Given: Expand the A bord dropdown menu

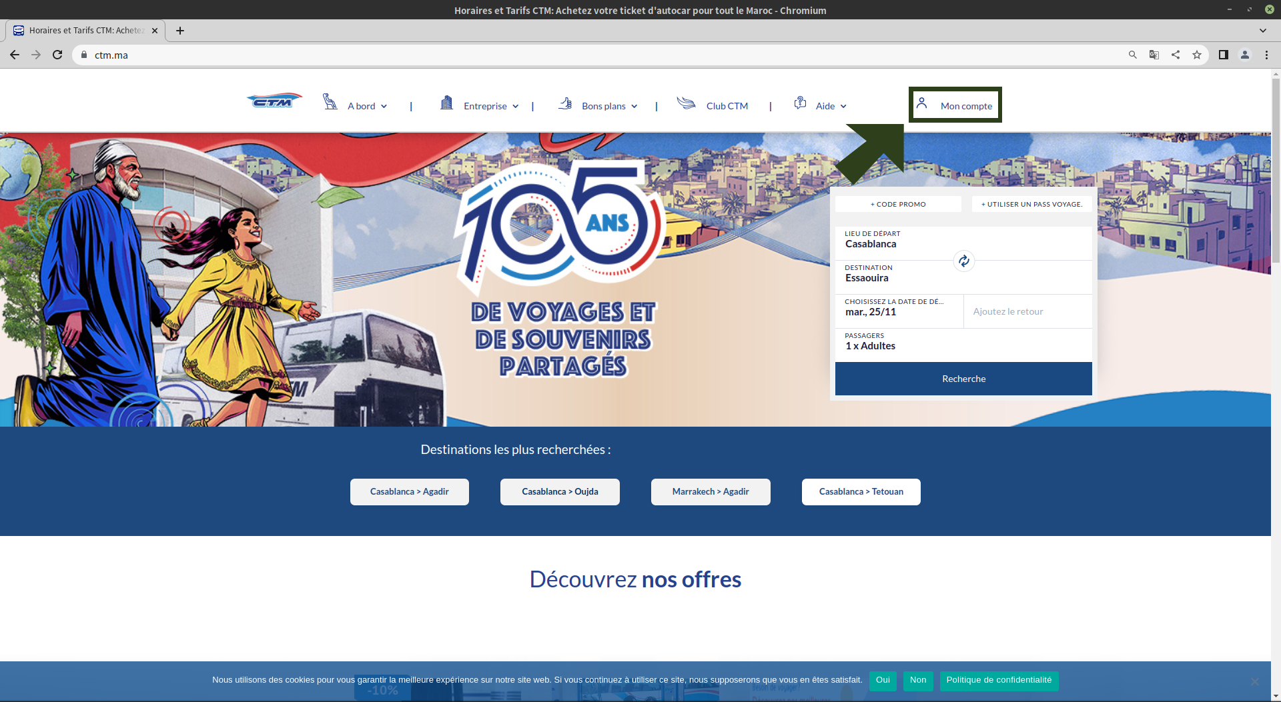Looking at the screenshot, I should tap(367, 106).
